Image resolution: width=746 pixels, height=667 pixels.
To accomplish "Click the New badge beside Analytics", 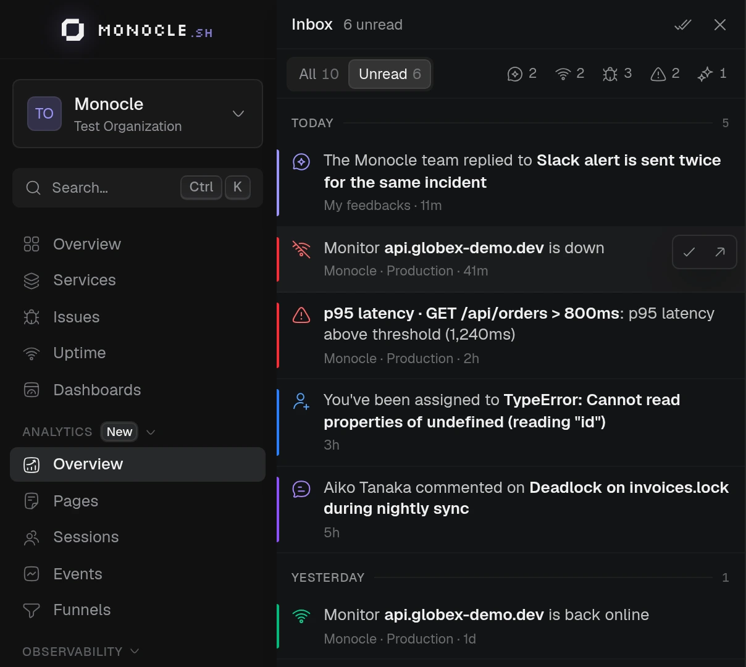I will coord(119,432).
